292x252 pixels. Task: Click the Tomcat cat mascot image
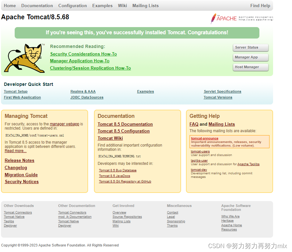point(24,58)
